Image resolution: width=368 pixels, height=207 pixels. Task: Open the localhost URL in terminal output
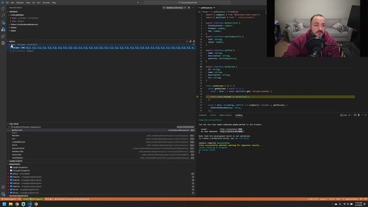click(x=231, y=129)
